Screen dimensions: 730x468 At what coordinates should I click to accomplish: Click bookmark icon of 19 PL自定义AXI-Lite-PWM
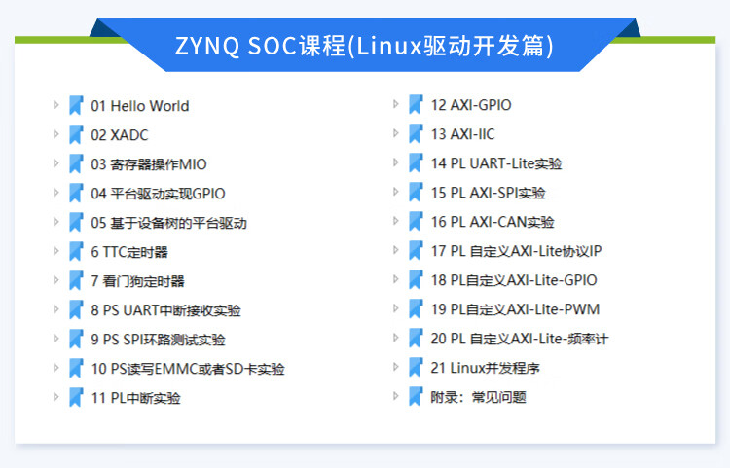click(416, 308)
